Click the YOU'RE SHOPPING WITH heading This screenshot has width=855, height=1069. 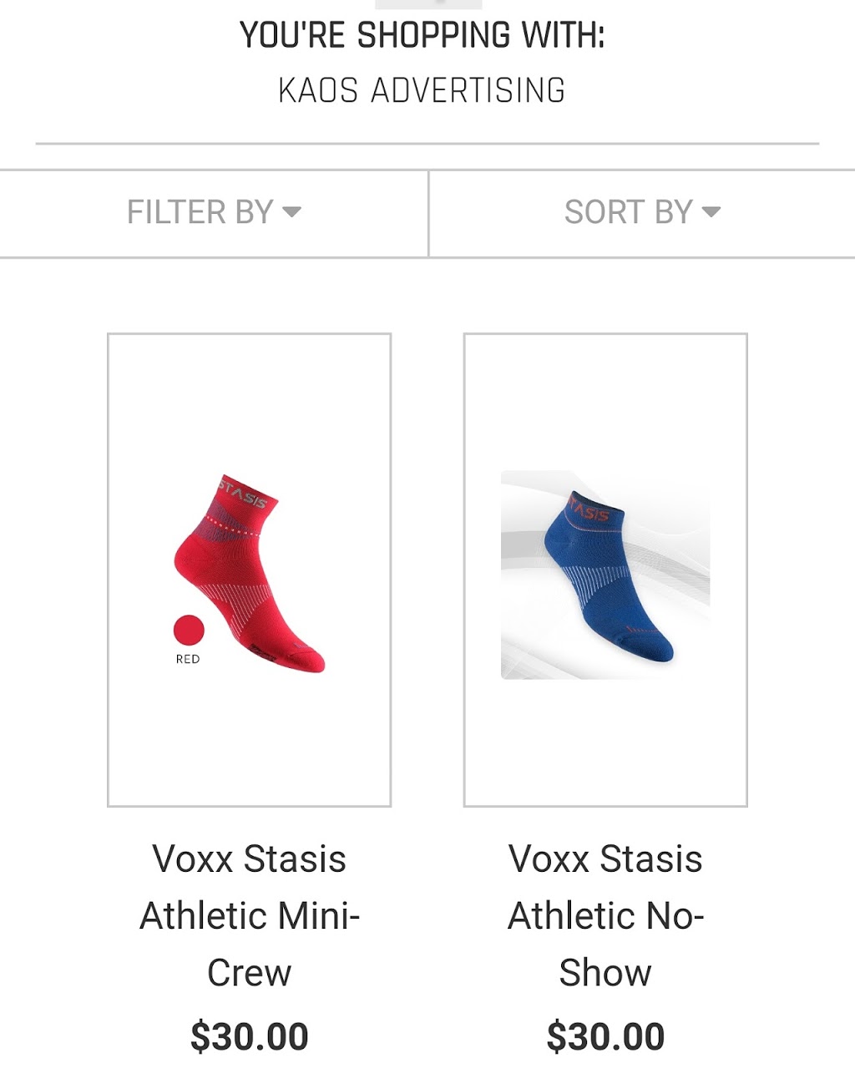(x=422, y=35)
